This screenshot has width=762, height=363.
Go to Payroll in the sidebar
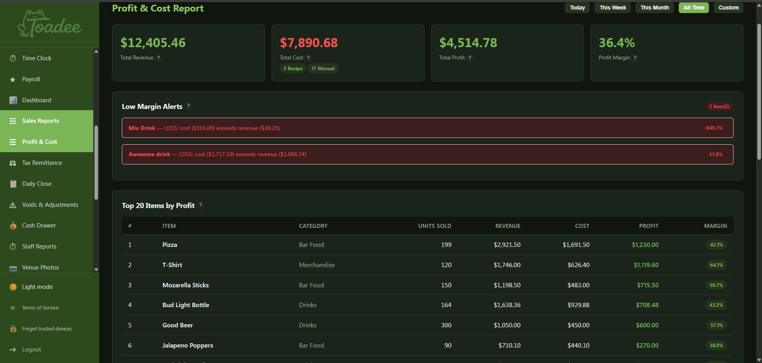[x=46, y=79]
